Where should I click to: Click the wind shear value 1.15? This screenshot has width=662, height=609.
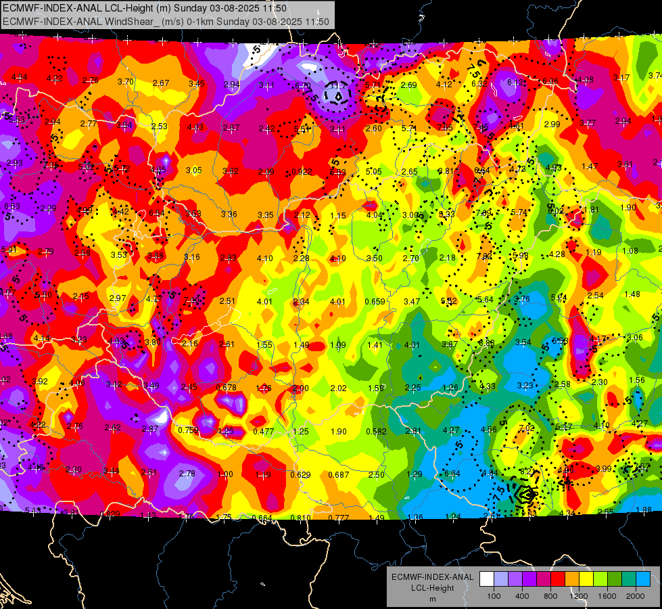coord(337,216)
